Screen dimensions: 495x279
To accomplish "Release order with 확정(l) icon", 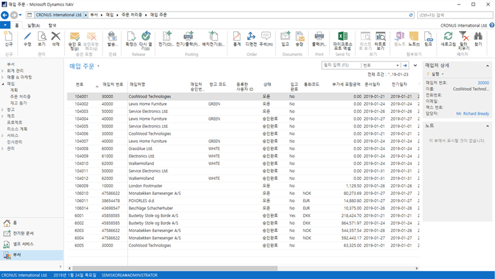I will click(x=131, y=39).
